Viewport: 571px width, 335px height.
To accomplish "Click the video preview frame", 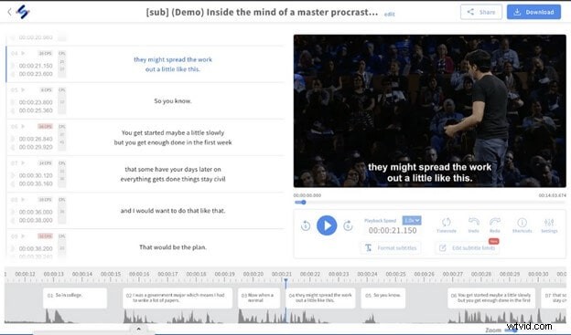I will [x=430, y=110].
